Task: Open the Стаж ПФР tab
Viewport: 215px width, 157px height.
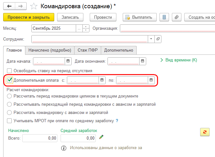Action: pyautogui.click(x=88, y=50)
